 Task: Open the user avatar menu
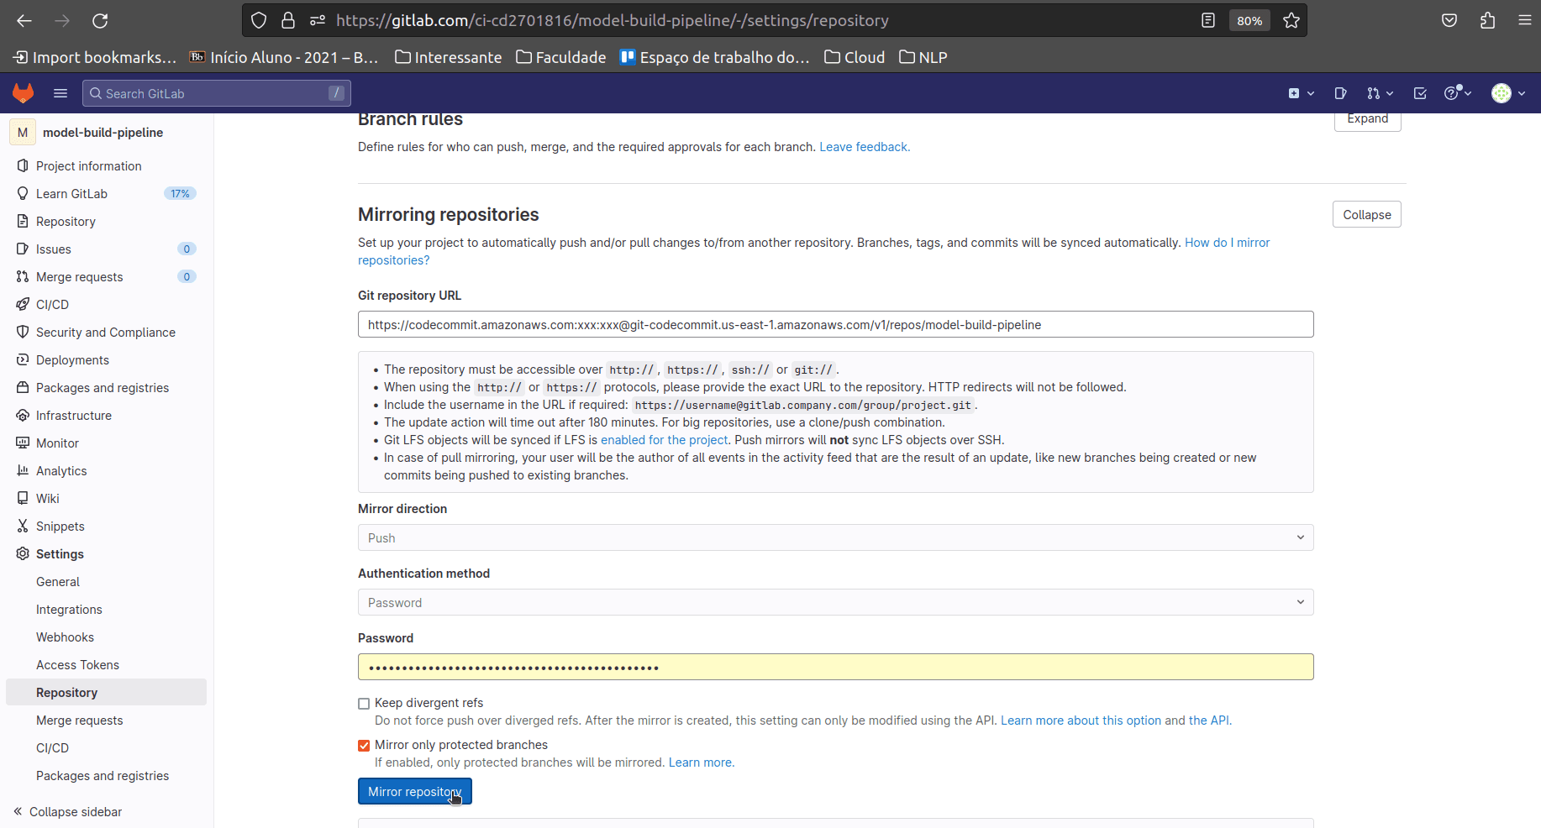coord(1507,93)
